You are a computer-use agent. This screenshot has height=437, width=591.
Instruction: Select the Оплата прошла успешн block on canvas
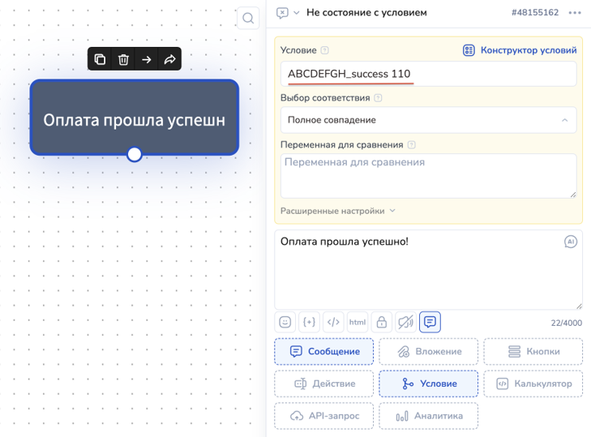point(135,118)
